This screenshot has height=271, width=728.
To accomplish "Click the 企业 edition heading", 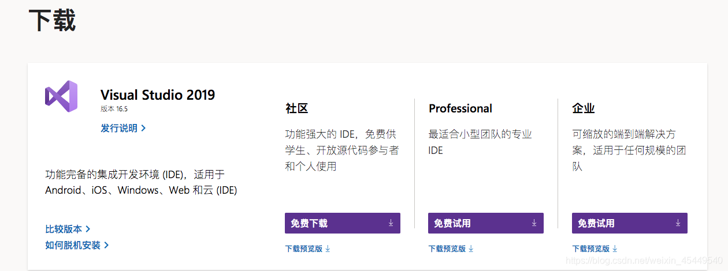I will (584, 108).
